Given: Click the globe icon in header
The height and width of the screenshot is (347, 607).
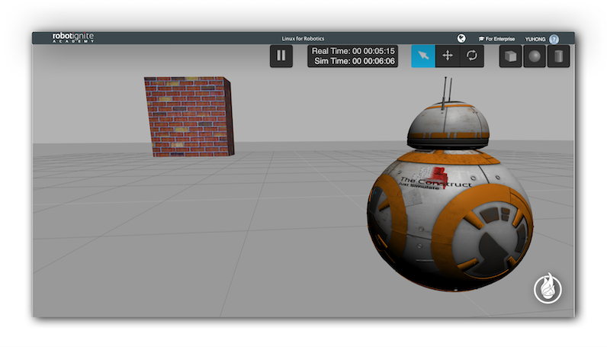Looking at the screenshot, I should pyautogui.click(x=461, y=38).
